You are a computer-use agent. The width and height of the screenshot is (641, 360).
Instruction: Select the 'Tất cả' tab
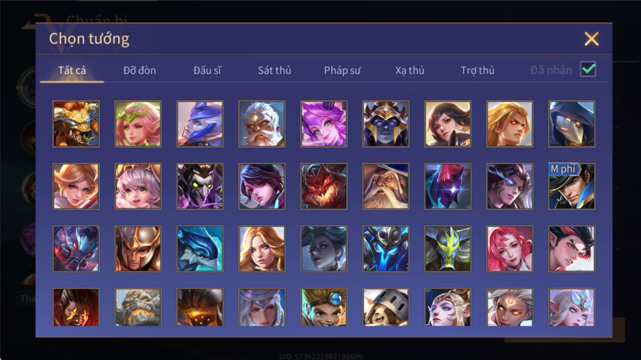click(72, 70)
